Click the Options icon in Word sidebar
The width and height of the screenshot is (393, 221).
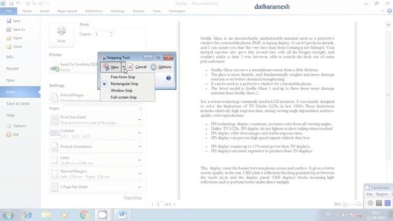[9, 126]
